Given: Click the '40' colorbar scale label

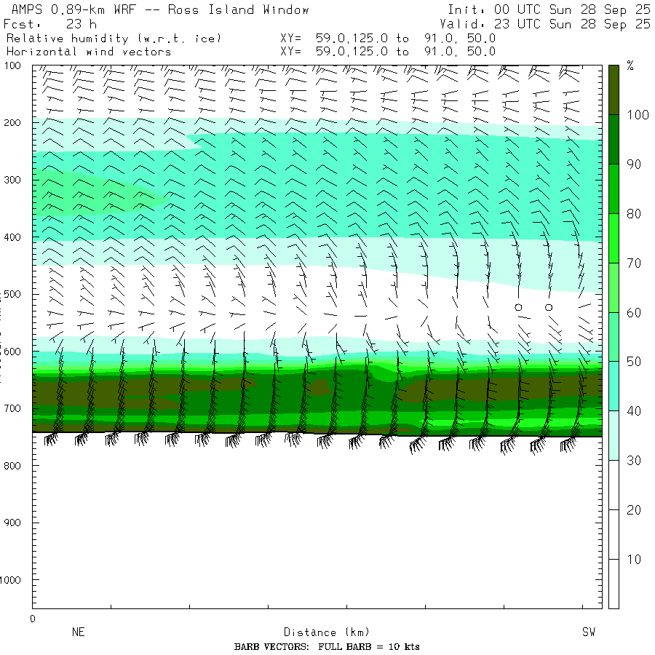Looking at the screenshot, I should point(634,411).
